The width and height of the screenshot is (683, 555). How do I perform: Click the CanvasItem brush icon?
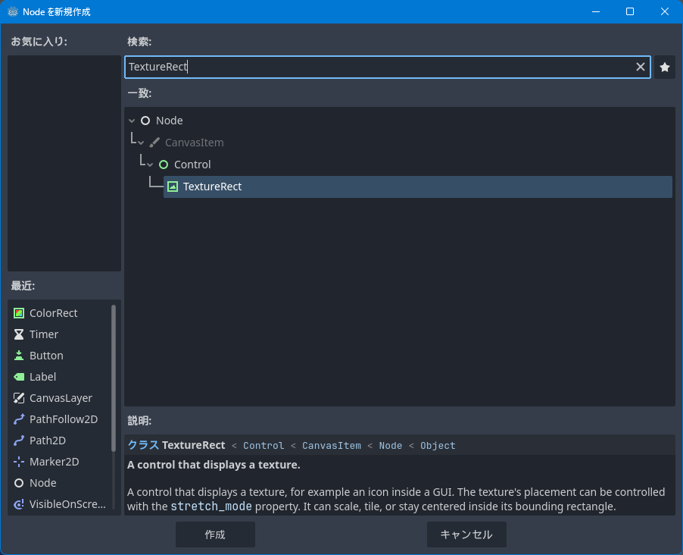coord(154,143)
